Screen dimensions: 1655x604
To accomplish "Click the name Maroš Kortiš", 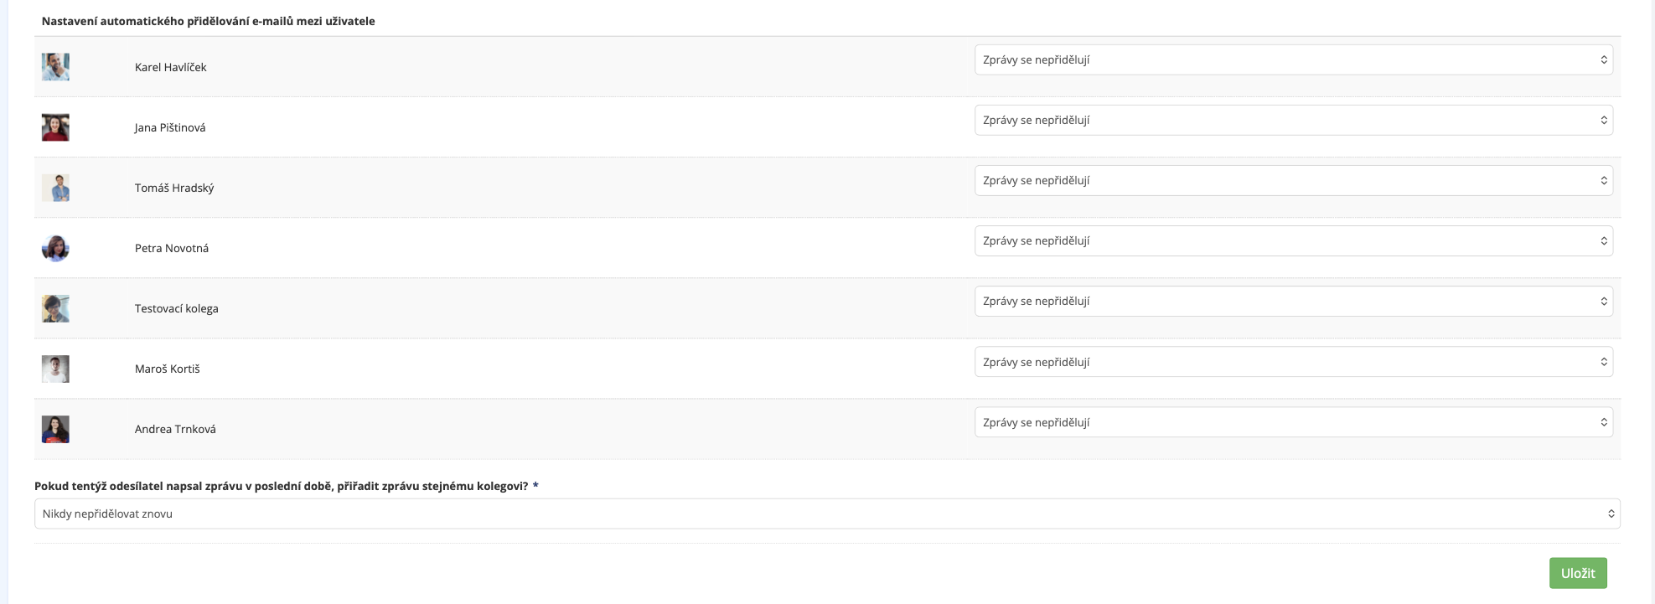I will pos(168,369).
